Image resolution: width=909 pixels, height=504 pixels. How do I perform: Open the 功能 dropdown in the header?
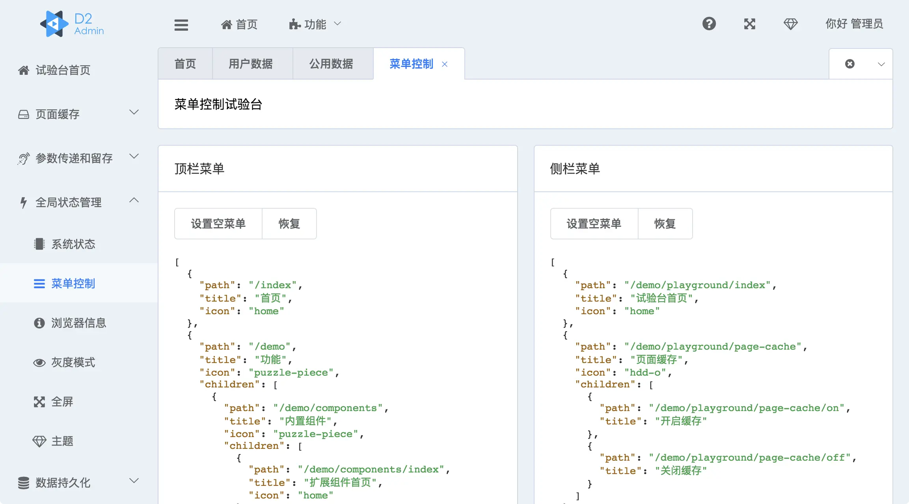[x=315, y=24]
